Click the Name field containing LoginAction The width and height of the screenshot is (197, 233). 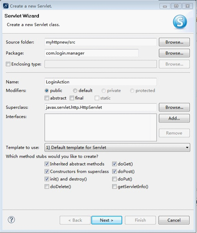coord(101,82)
